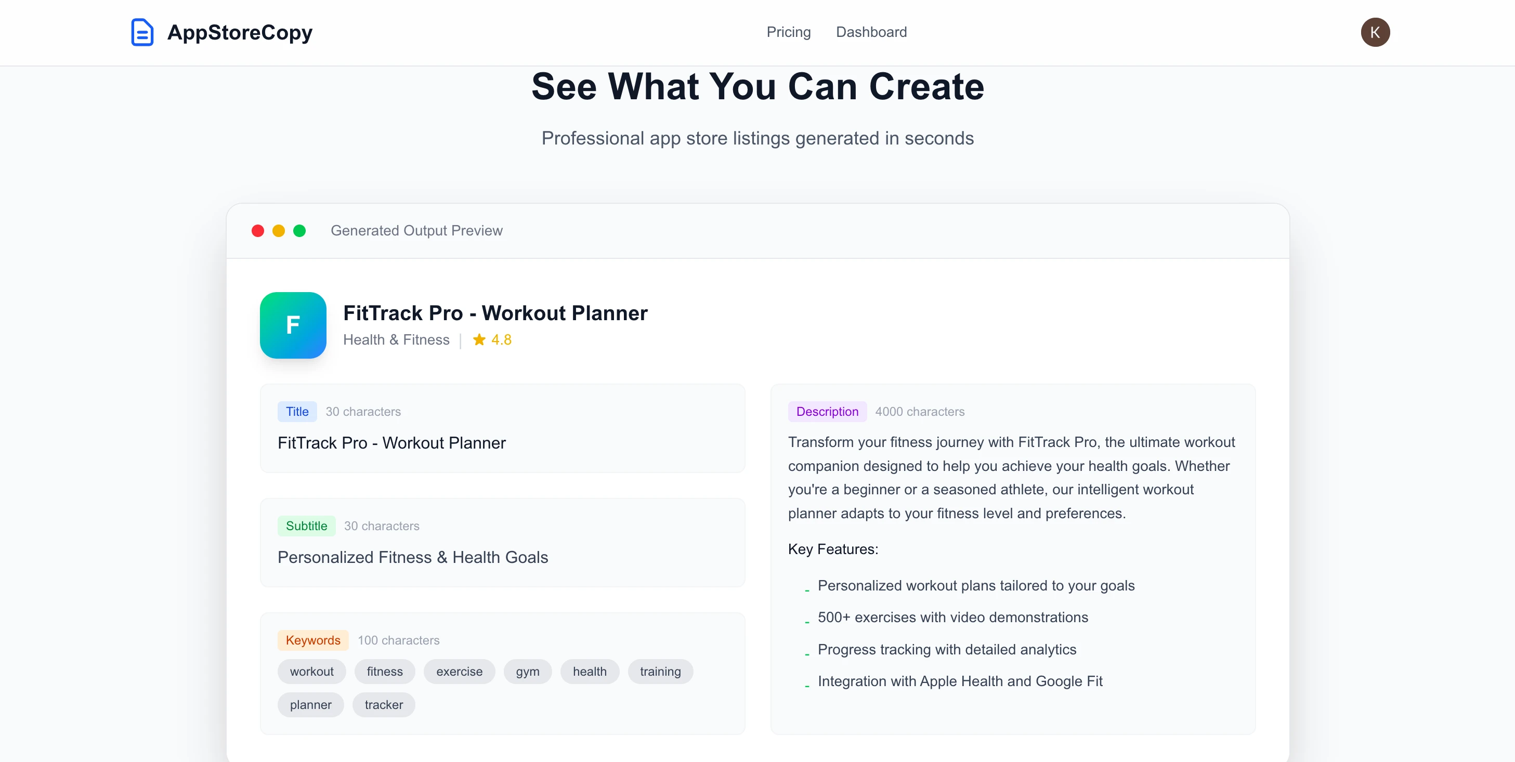Select the workout keyword chip
This screenshot has width=1515, height=762.
point(312,672)
